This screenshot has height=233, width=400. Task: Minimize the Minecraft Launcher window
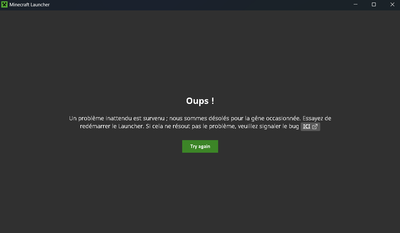coord(356,4)
